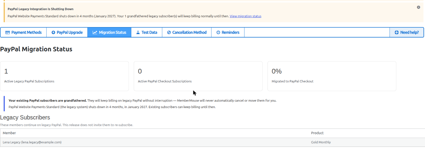This screenshot has width=425, height=151.
Task: Click the Member column header
Action: point(9,133)
